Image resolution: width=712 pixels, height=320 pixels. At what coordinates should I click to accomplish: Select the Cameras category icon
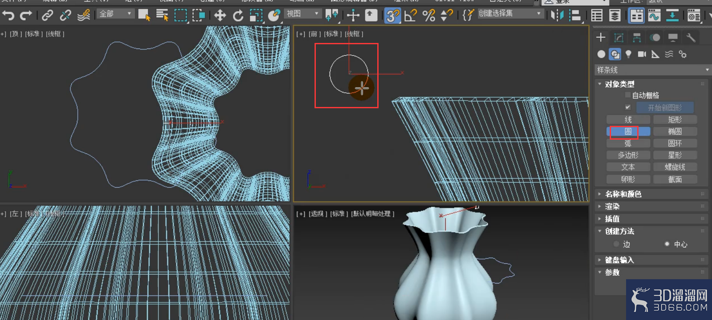click(642, 54)
